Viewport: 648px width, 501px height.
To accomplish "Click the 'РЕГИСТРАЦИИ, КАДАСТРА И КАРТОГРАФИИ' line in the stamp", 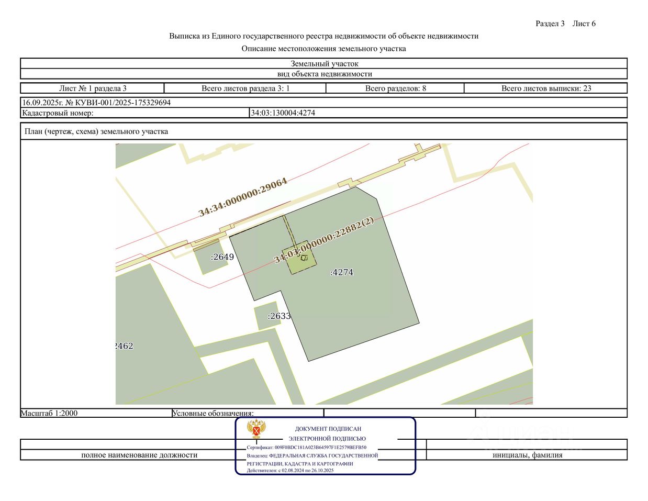I will [x=300, y=464].
